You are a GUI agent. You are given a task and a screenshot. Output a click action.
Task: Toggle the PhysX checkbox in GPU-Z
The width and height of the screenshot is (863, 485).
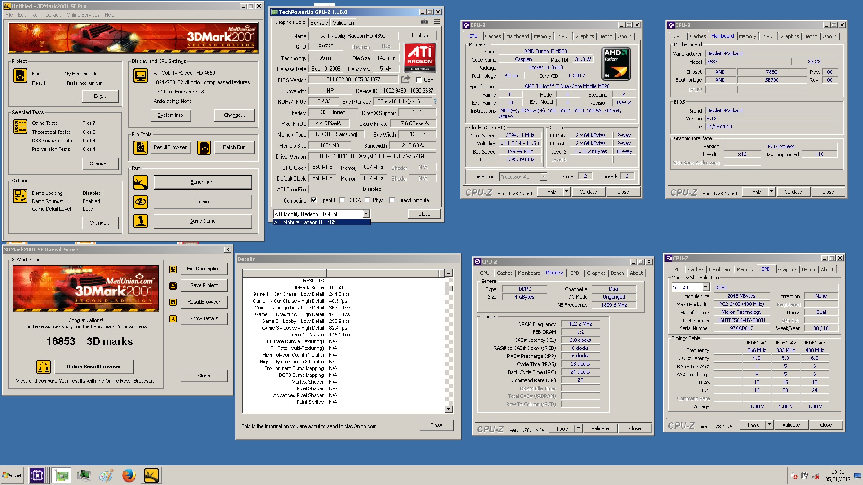(x=367, y=200)
